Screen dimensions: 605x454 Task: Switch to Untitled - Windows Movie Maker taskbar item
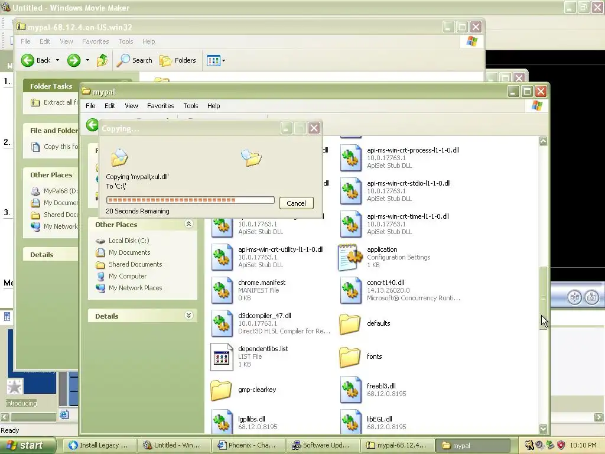[x=173, y=445]
